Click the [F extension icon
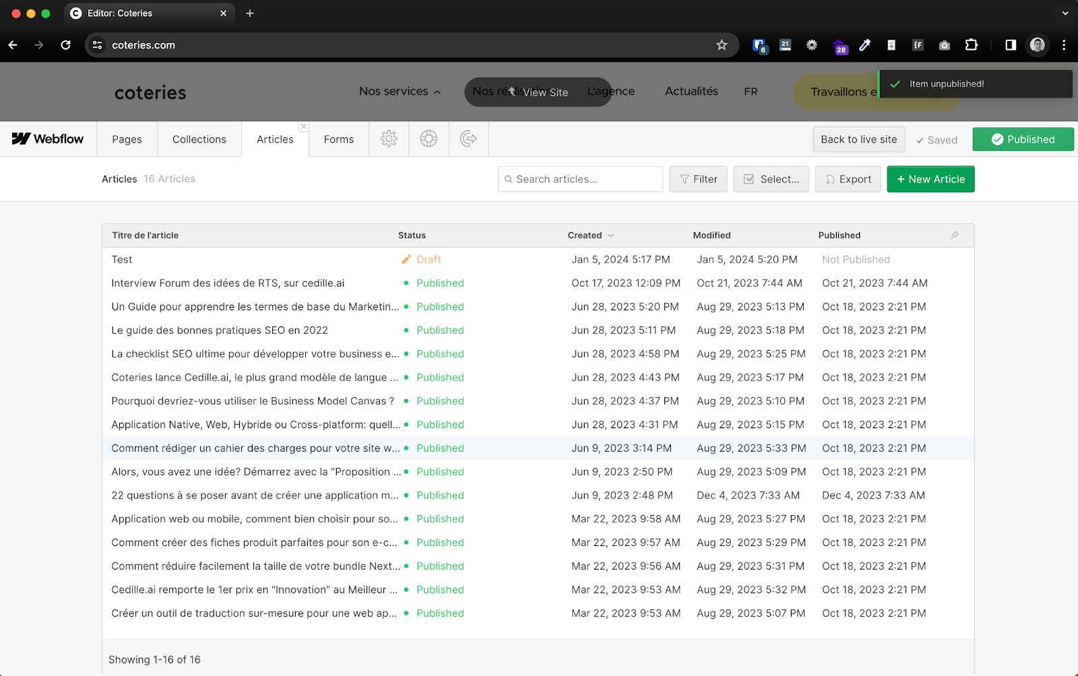The height and width of the screenshot is (676, 1078). 918,45
